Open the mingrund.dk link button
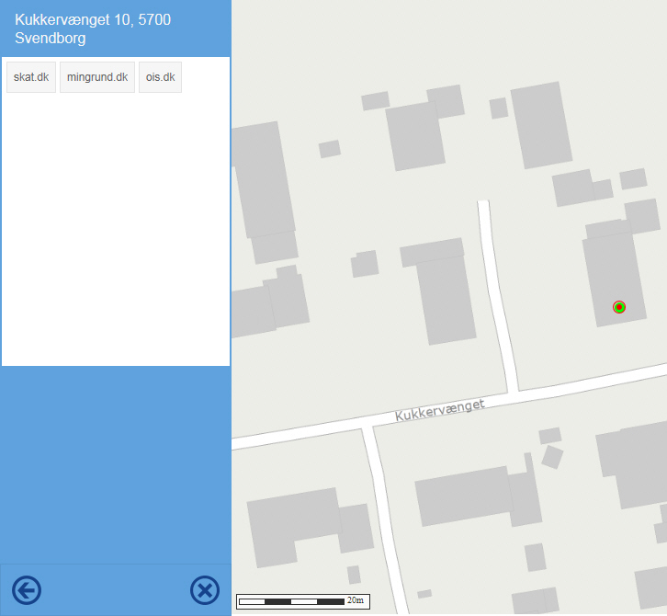This screenshot has width=667, height=616. pos(97,77)
